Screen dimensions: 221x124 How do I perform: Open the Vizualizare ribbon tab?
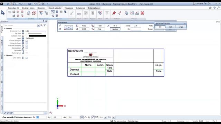pyautogui.click(x=69, y=8)
